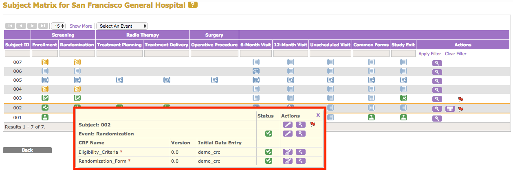Click the Show More link
The height and width of the screenshot is (172, 513).
(x=81, y=26)
